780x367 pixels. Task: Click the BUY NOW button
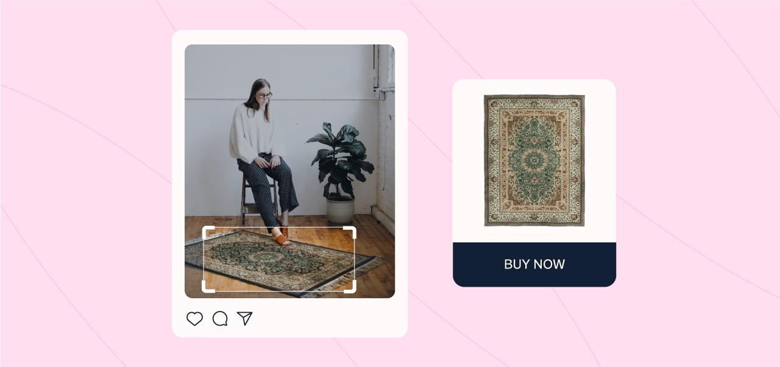tap(534, 264)
